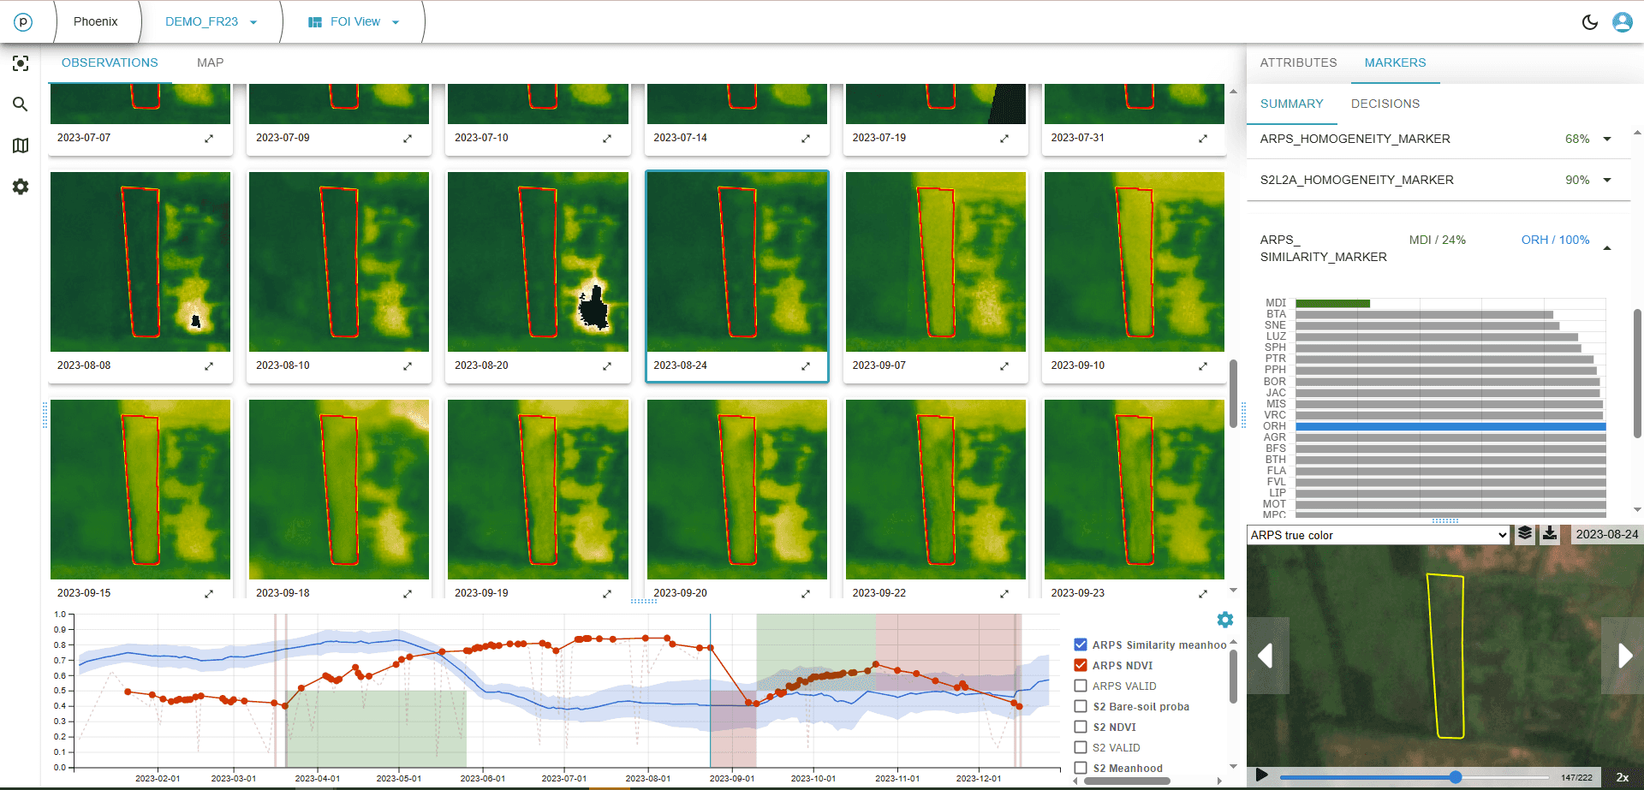Open the search tool in sidebar
The image size is (1644, 790).
point(21,104)
